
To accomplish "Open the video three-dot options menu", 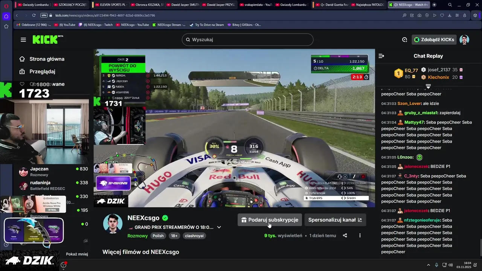I will [x=360, y=236].
